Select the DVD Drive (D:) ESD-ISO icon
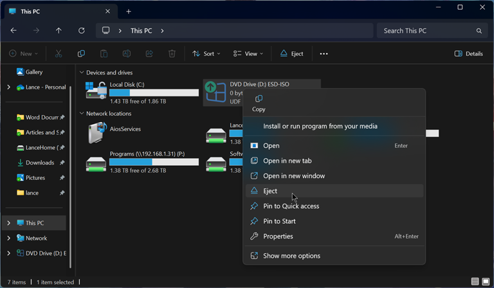The image size is (494, 288). click(x=216, y=92)
